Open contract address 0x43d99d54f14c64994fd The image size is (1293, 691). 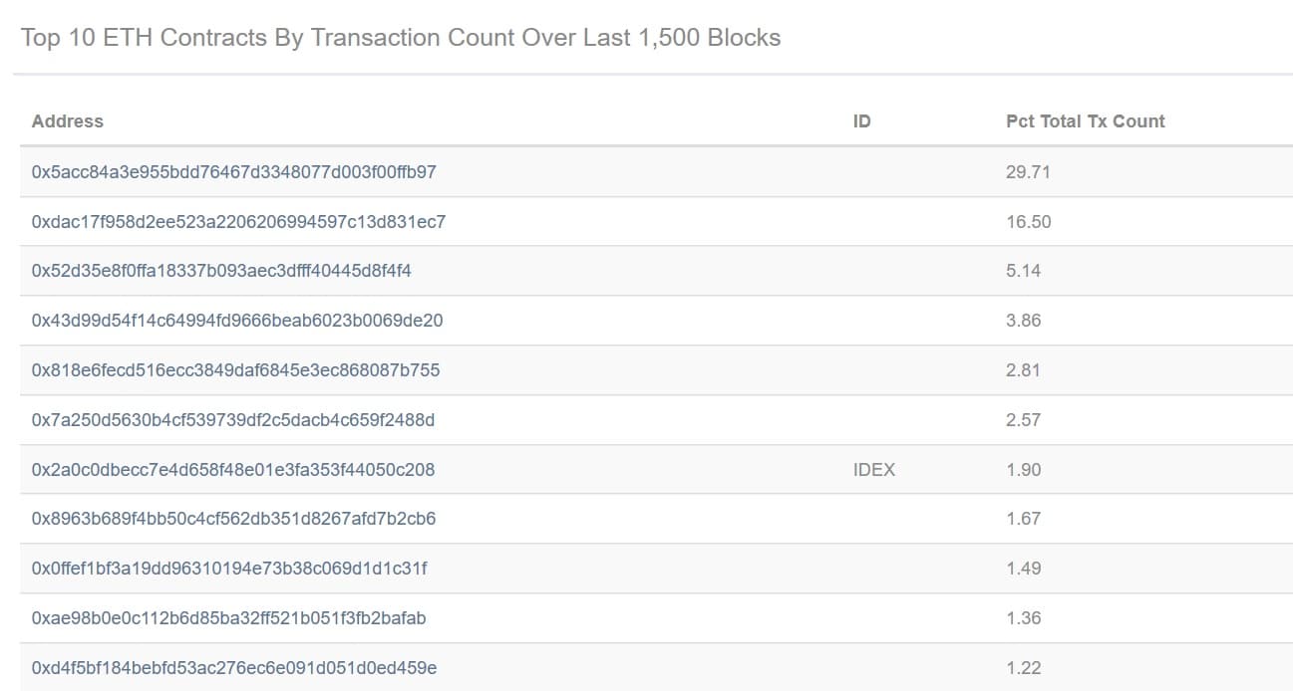pyautogui.click(x=237, y=321)
